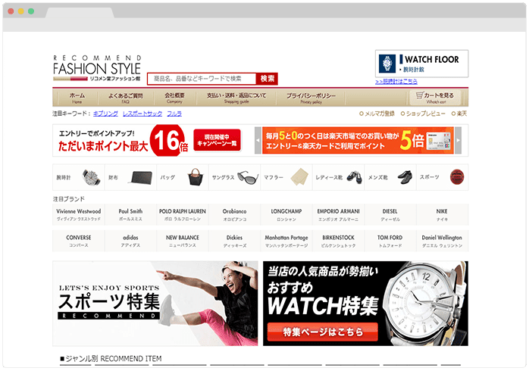Click the キプリング keyword link
Viewport: 529px width, 371px height.
pos(105,114)
